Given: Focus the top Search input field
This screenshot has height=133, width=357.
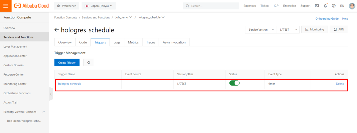Looking at the screenshot, I should tap(211, 6).
